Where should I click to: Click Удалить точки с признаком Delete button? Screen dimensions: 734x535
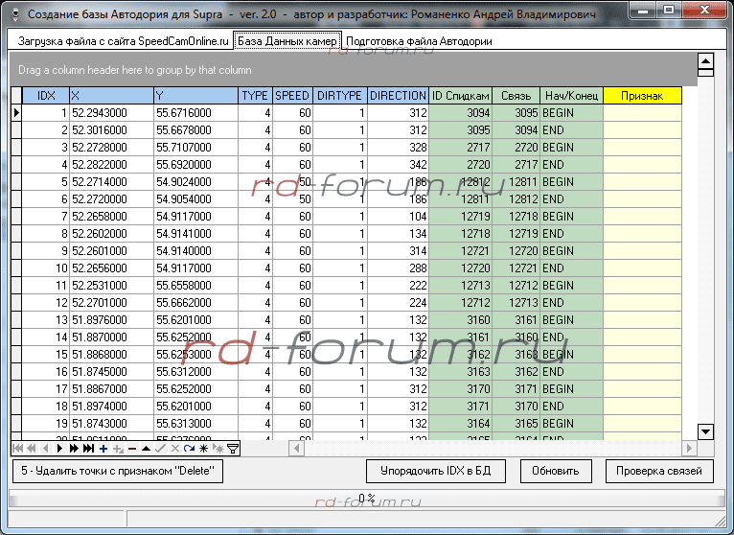point(118,471)
